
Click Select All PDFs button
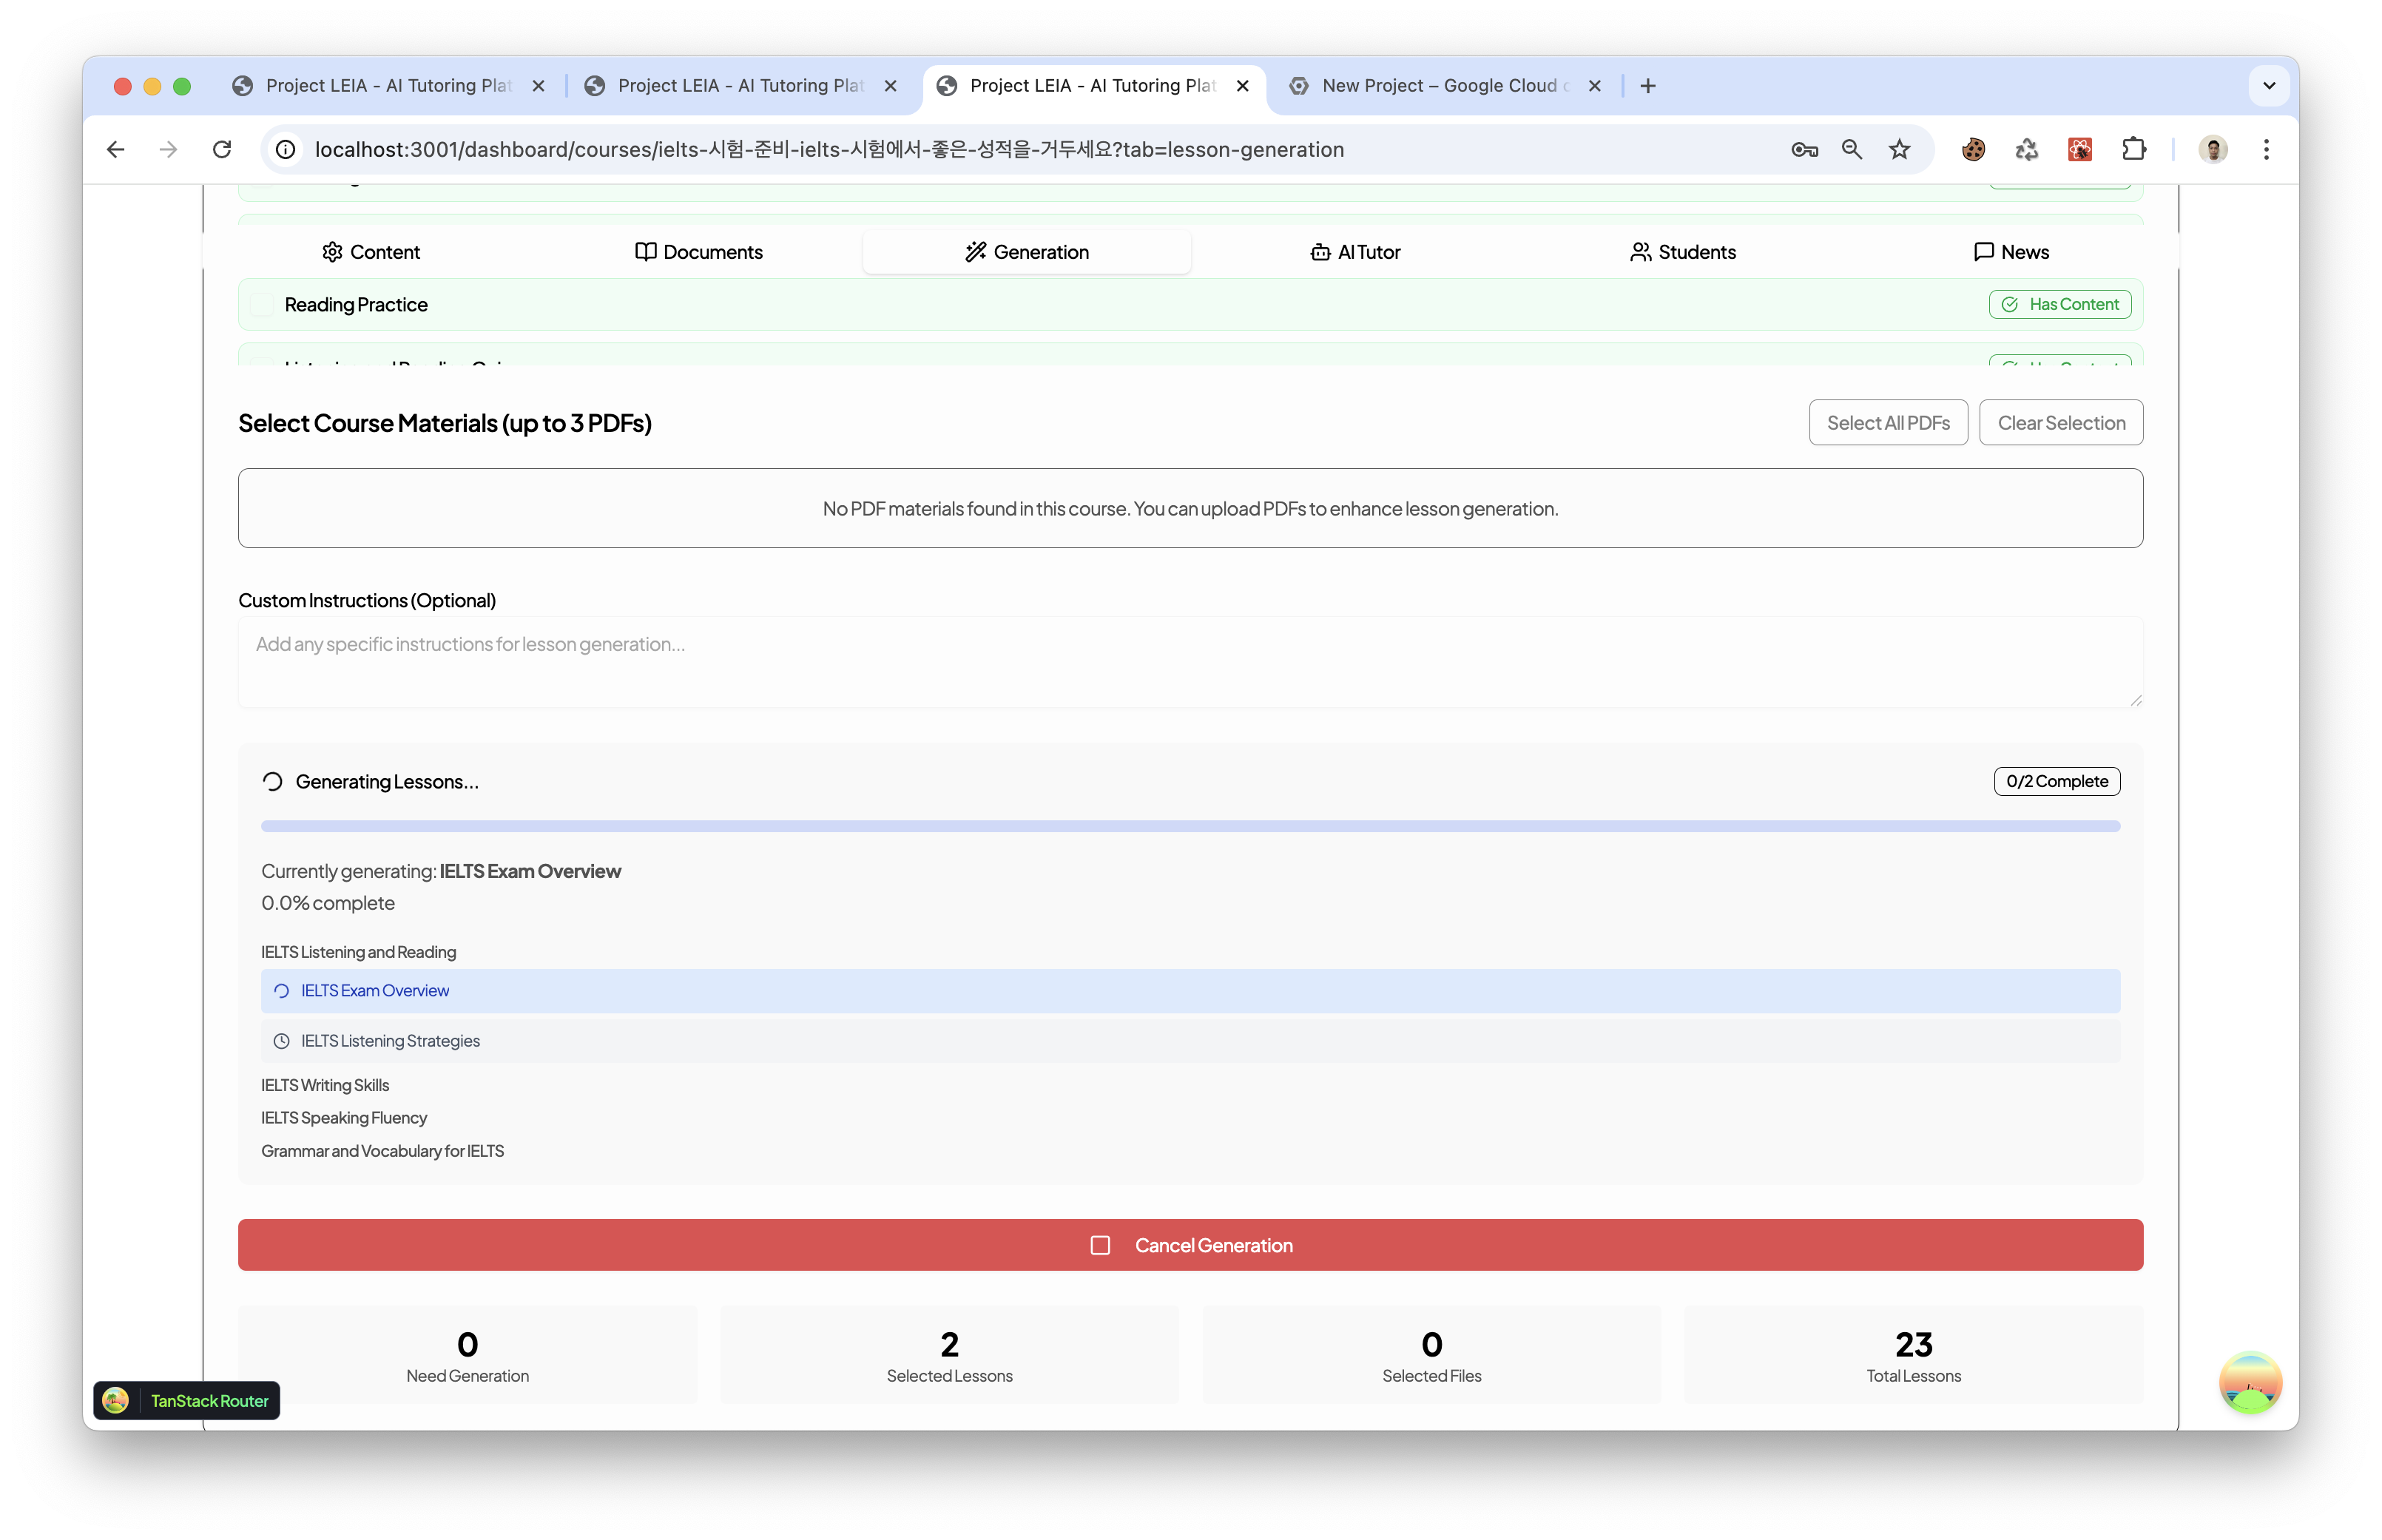(1888, 423)
